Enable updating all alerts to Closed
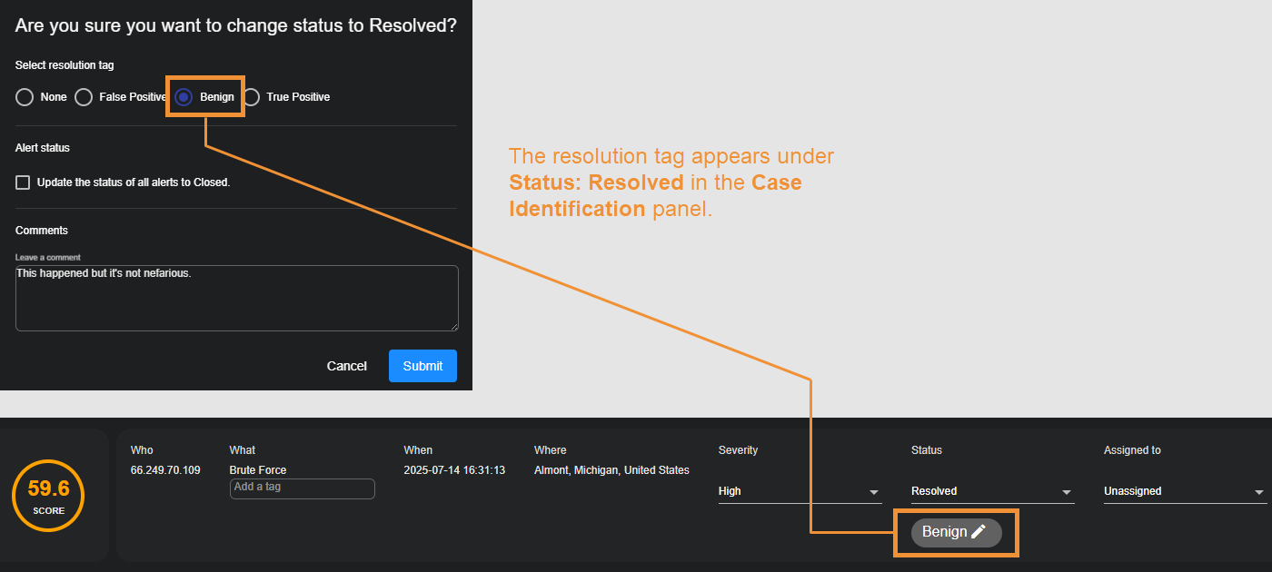This screenshot has height=572, width=1272. [23, 182]
